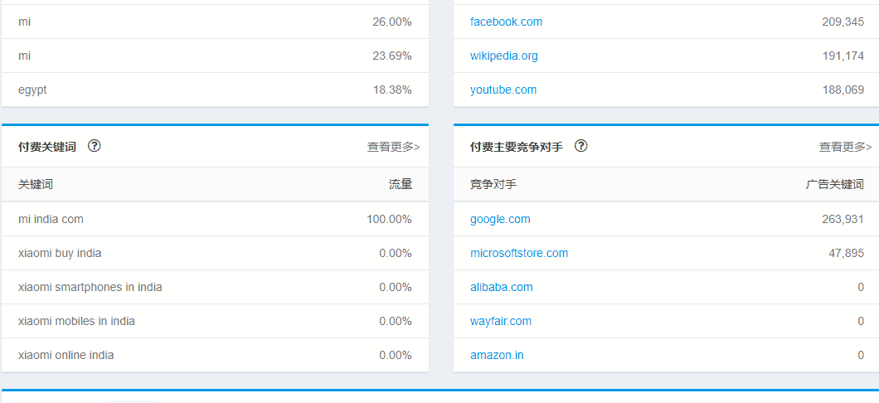Click help icon beside 付费关键词

95,146
